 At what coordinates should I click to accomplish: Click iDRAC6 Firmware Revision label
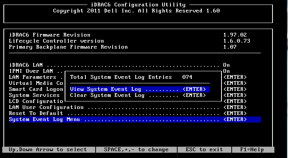click(50, 35)
